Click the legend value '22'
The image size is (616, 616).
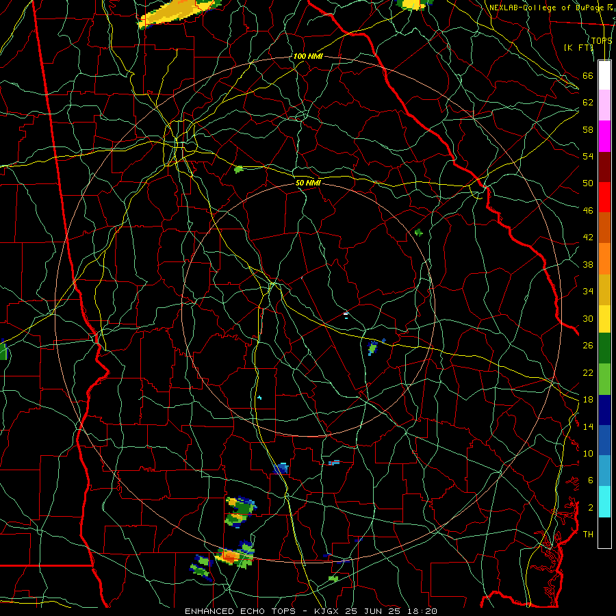pos(588,372)
